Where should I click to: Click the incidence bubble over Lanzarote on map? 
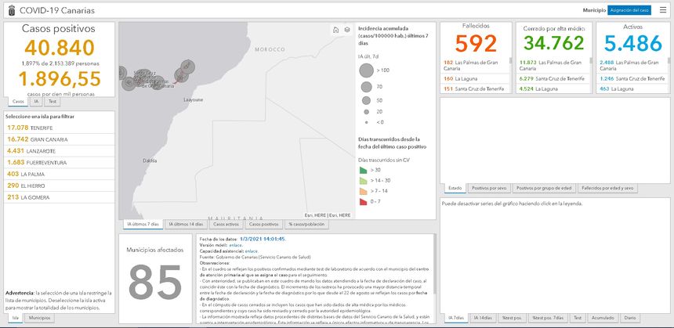(x=187, y=66)
